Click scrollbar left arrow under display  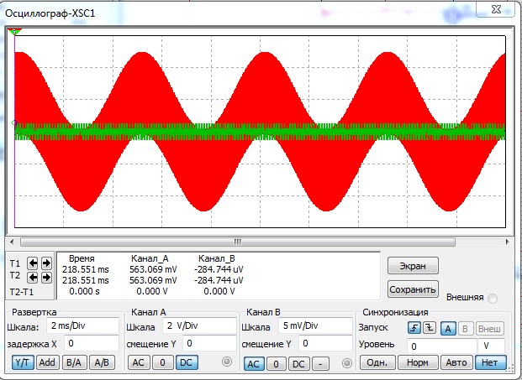pos(12,242)
